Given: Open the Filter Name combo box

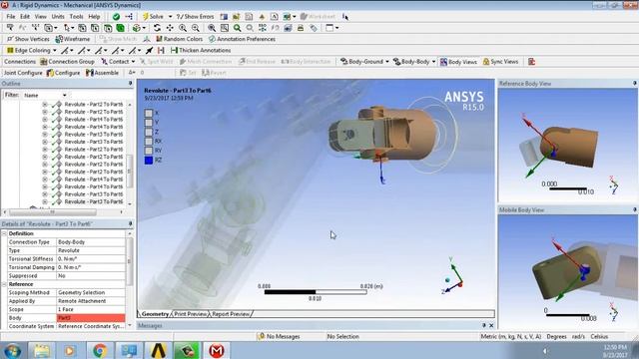Looking at the screenshot, I should (45, 96).
